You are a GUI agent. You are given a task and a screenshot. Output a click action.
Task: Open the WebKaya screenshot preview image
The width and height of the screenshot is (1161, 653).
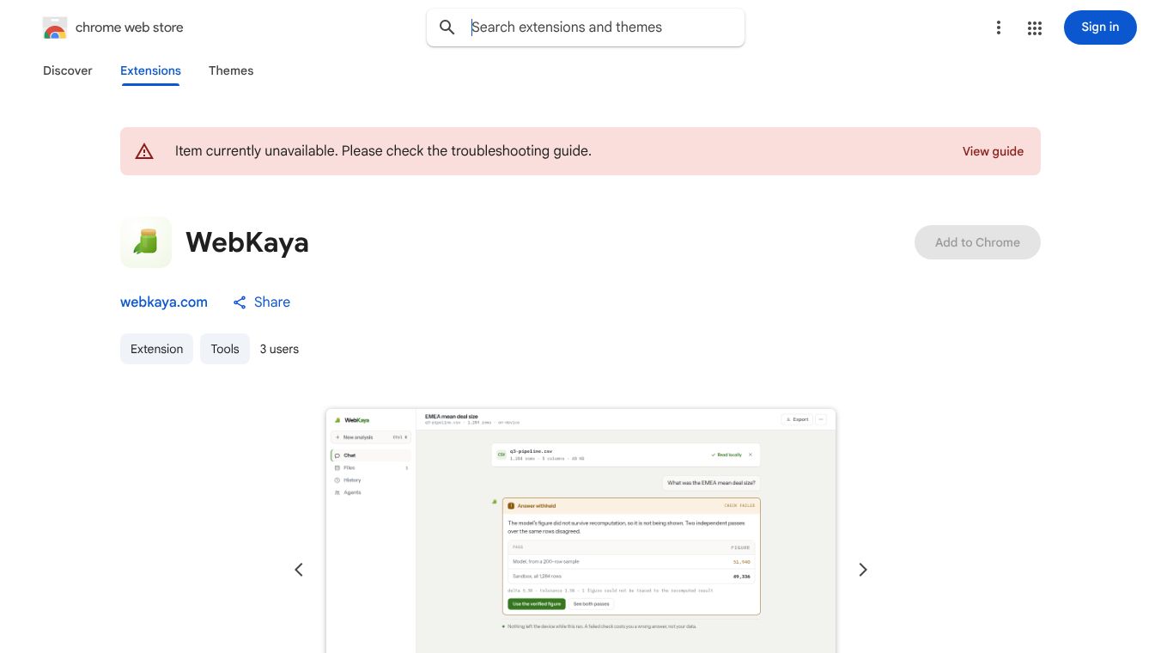coord(580,531)
